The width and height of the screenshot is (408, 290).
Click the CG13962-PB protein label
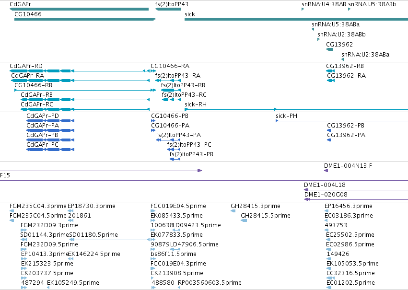coord(346,126)
